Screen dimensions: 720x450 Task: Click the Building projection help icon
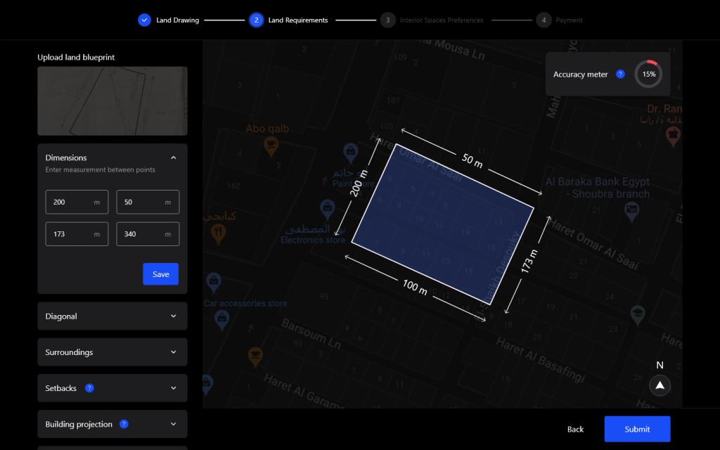[x=124, y=424]
